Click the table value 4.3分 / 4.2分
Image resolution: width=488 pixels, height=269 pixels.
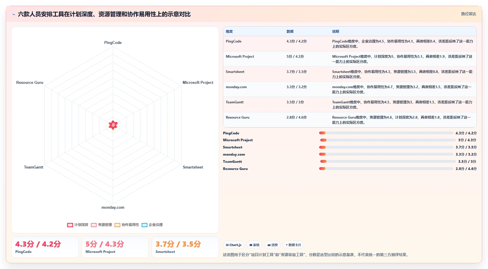296,41
